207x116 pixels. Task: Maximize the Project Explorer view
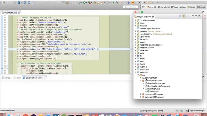(x=199, y=16)
